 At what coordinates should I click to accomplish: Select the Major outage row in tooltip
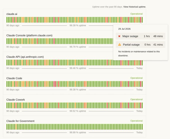coord(140,36)
